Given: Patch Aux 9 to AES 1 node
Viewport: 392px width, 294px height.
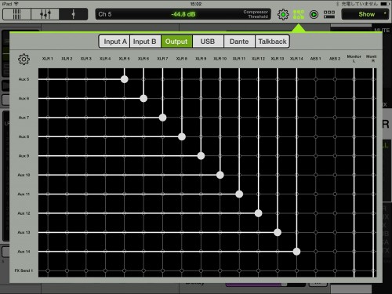Looking at the screenshot, I should coord(316,156).
